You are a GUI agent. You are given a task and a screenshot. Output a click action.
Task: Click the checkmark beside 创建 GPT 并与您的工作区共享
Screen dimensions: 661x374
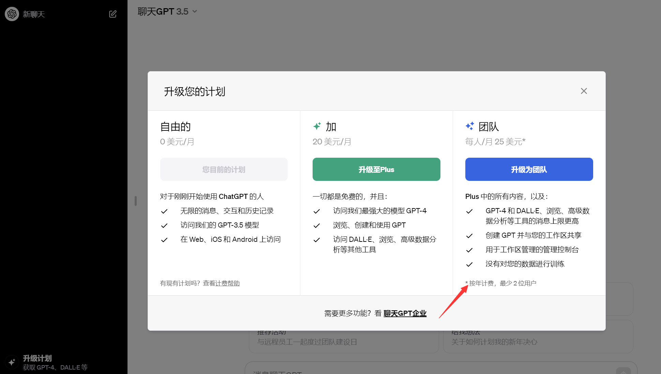pos(469,236)
